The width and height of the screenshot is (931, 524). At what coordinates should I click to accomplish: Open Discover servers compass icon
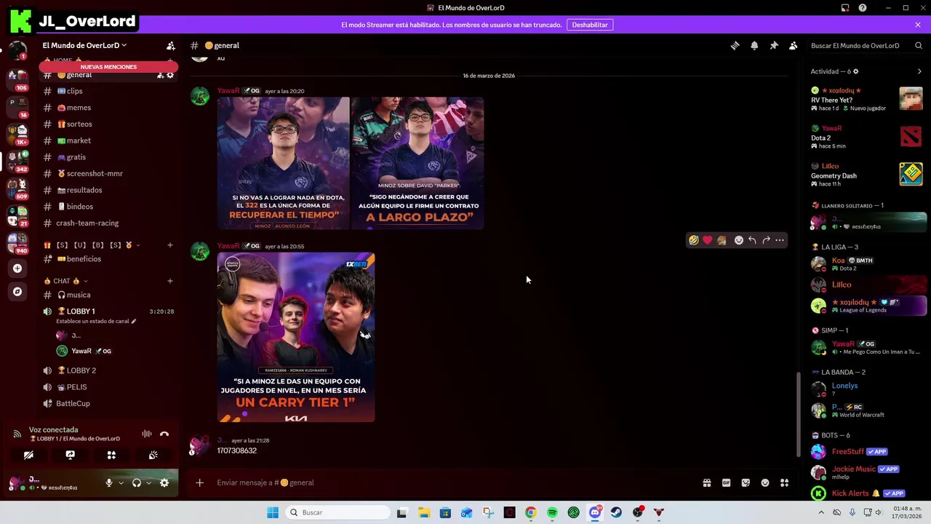pyautogui.click(x=17, y=292)
